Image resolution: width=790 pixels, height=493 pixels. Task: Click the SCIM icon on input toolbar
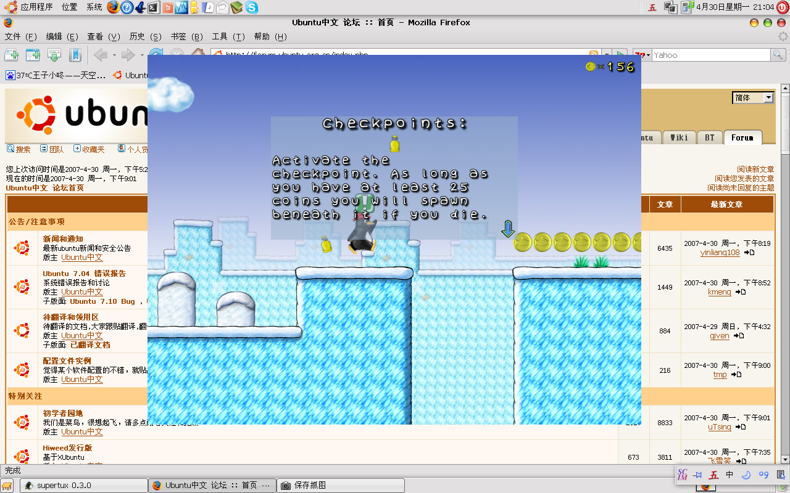point(683,475)
